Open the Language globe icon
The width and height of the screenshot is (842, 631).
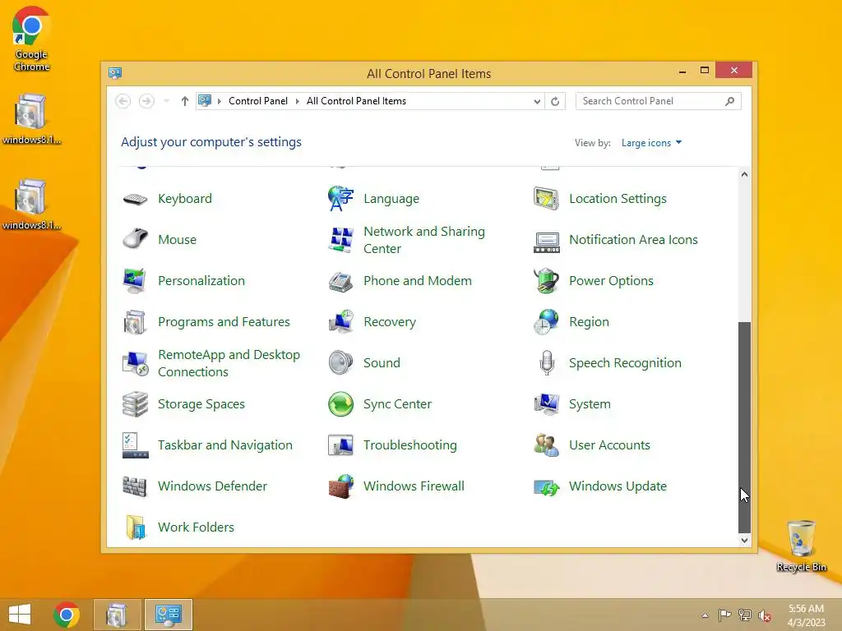(341, 199)
